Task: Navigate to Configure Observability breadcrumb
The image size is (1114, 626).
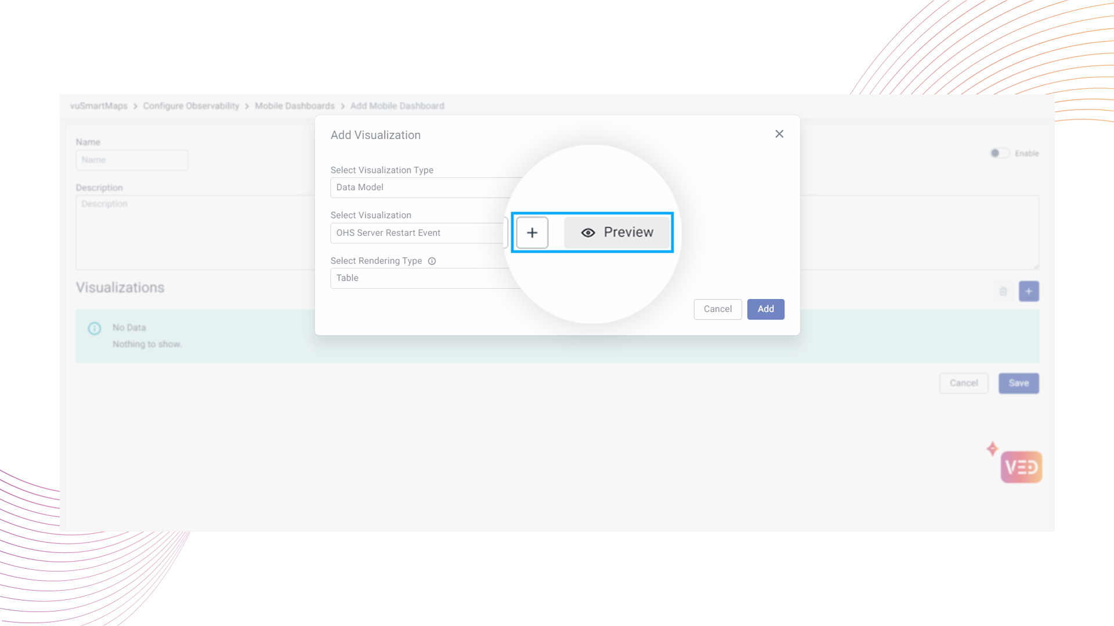Action: click(191, 106)
